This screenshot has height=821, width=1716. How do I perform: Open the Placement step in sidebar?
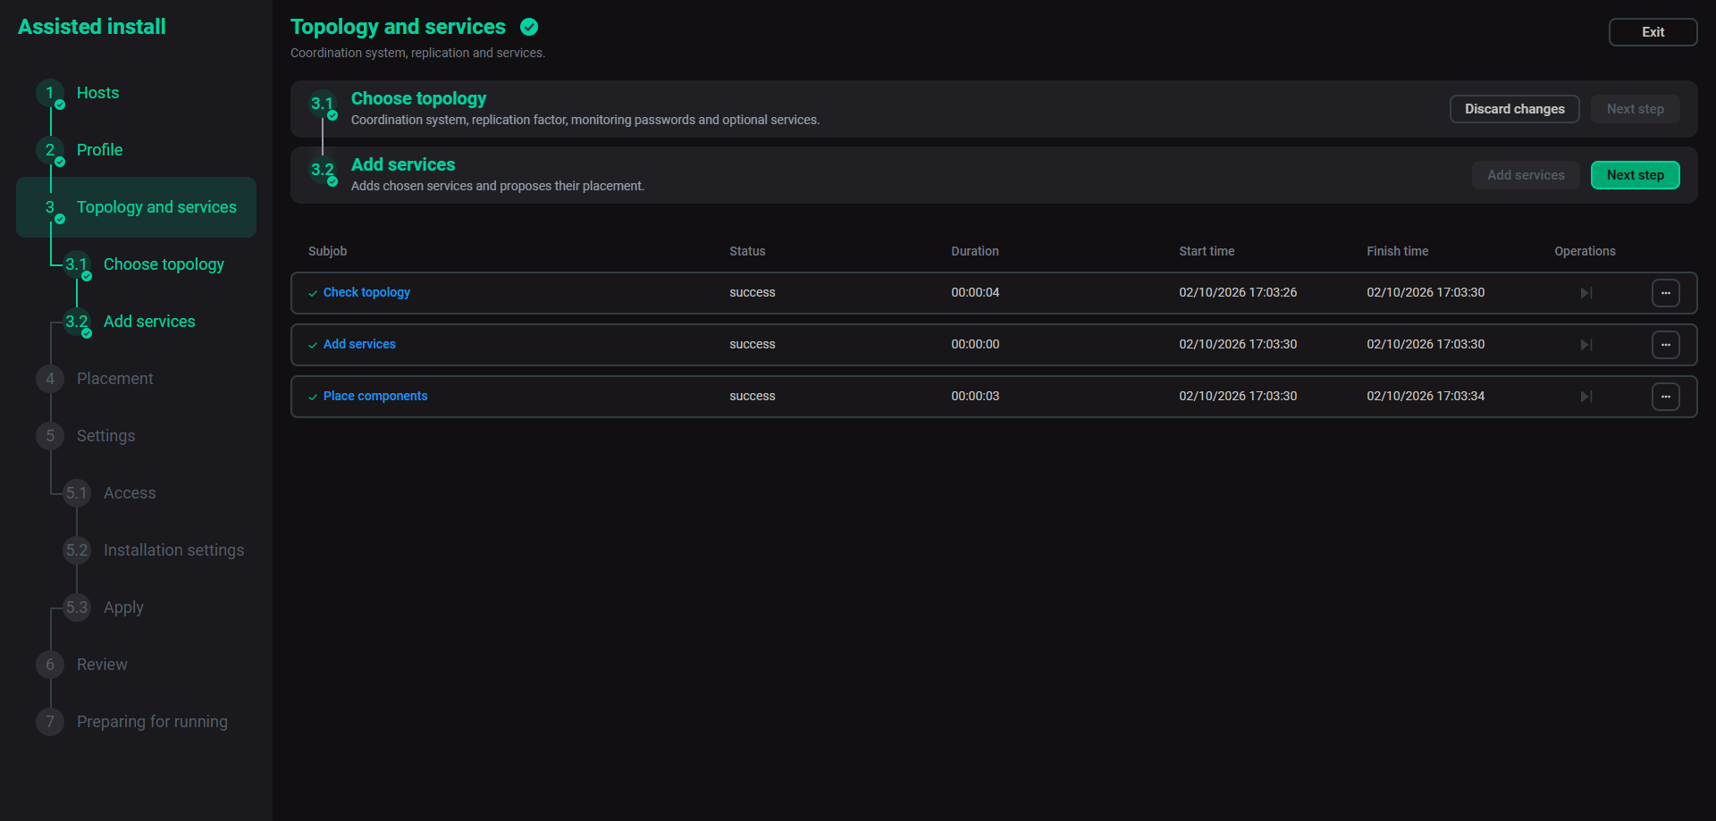(114, 379)
